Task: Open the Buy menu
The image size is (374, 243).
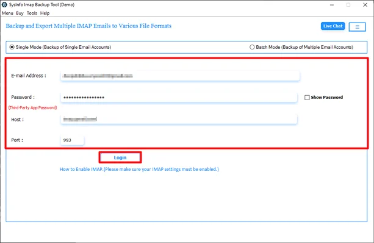Action: (x=20, y=13)
